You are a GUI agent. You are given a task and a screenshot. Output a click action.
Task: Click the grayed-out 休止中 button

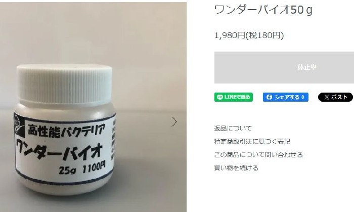click(x=284, y=67)
